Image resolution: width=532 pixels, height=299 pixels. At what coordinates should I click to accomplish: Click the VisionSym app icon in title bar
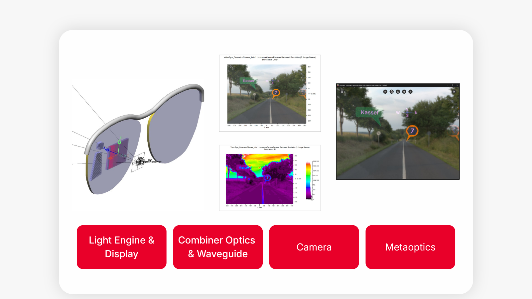[338, 85]
